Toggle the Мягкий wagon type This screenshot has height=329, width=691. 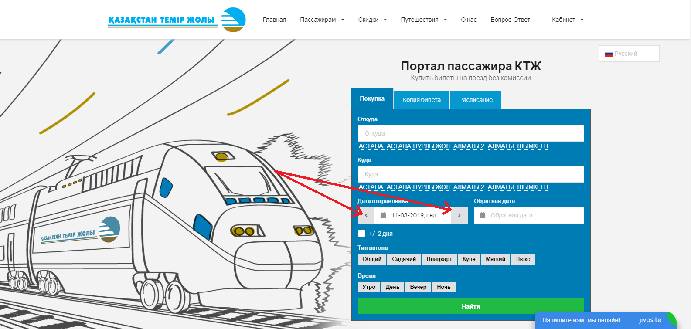(495, 259)
